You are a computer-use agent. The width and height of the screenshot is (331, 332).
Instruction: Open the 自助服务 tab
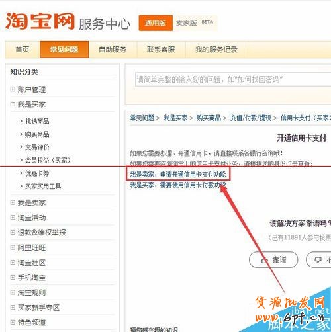point(113,50)
